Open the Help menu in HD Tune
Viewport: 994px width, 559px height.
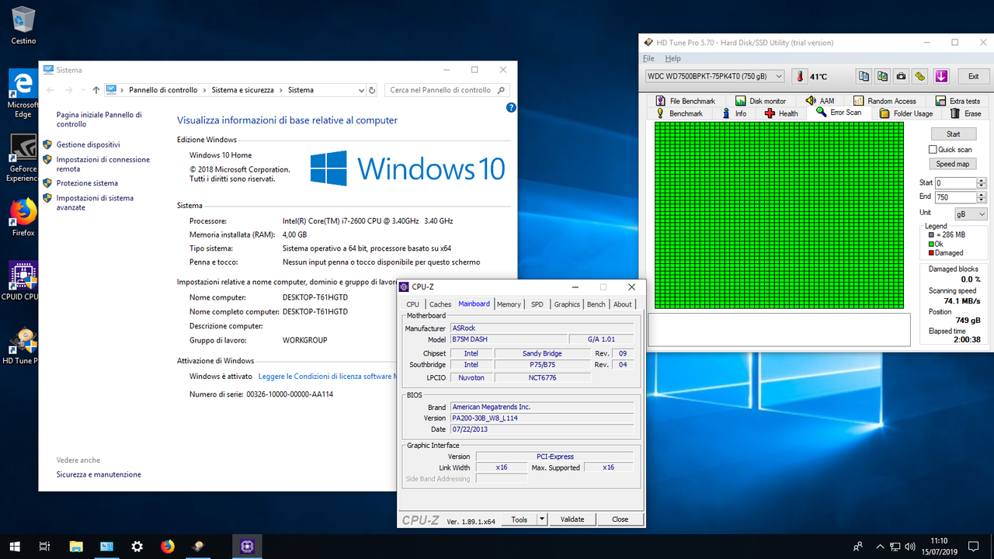tap(673, 58)
